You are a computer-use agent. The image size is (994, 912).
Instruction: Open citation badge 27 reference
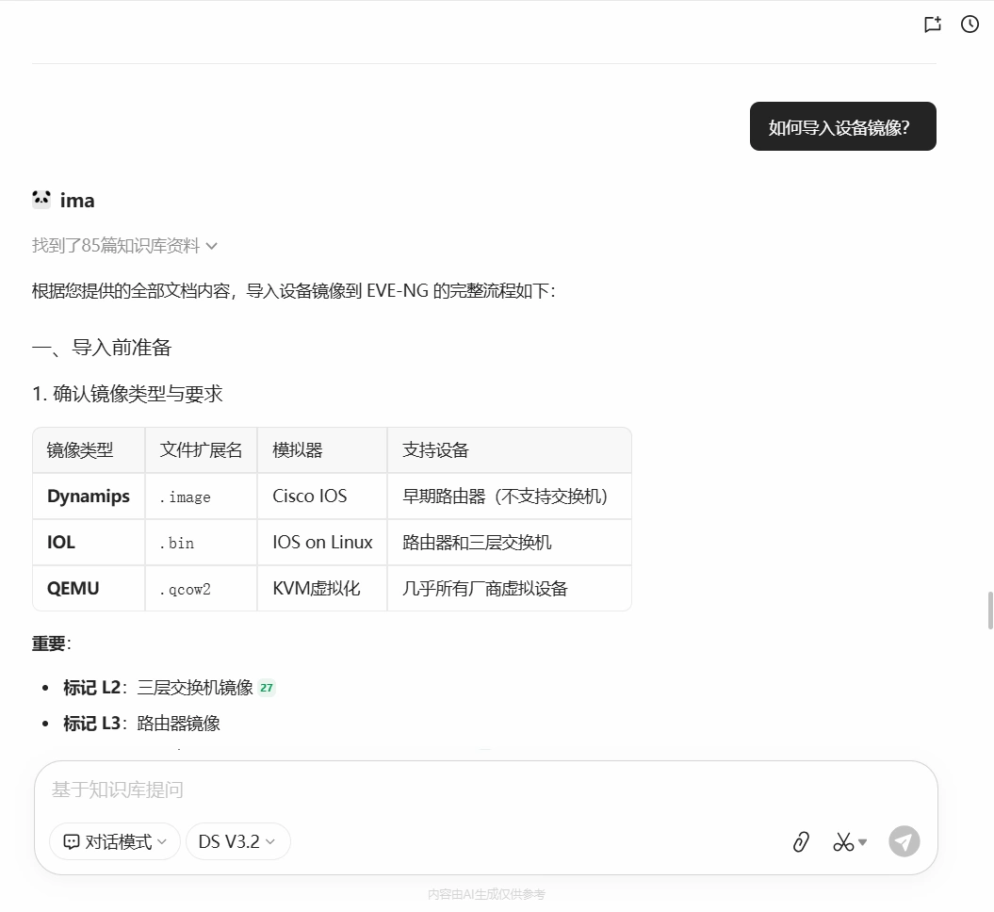pos(267,688)
